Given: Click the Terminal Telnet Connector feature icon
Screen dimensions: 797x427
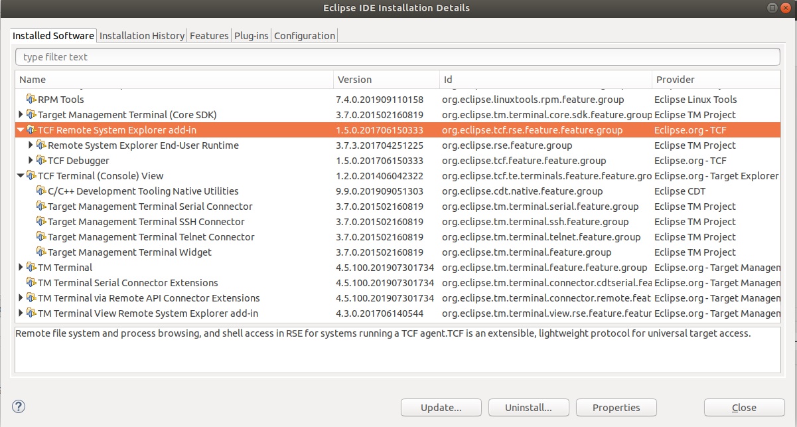Looking at the screenshot, I should coord(41,237).
